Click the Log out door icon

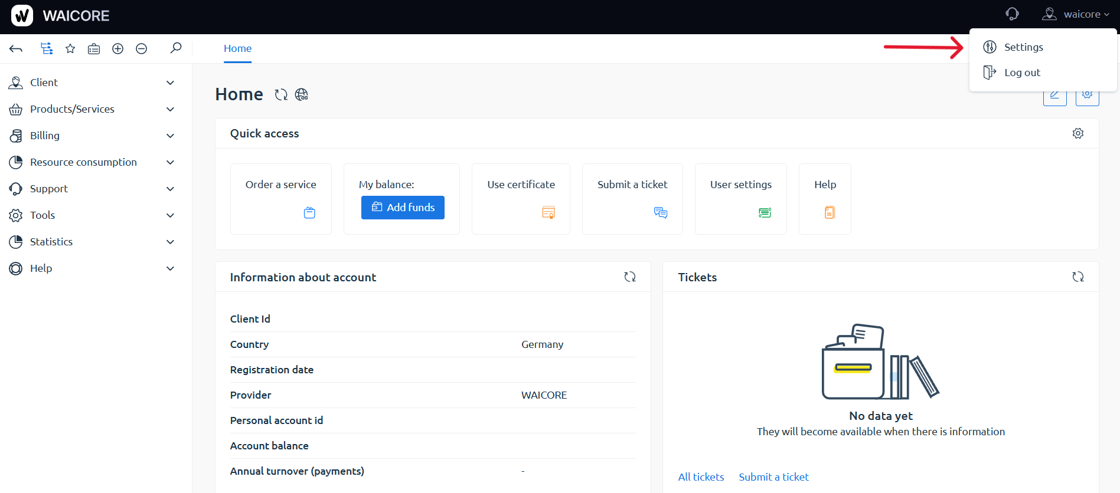[x=990, y=73]
